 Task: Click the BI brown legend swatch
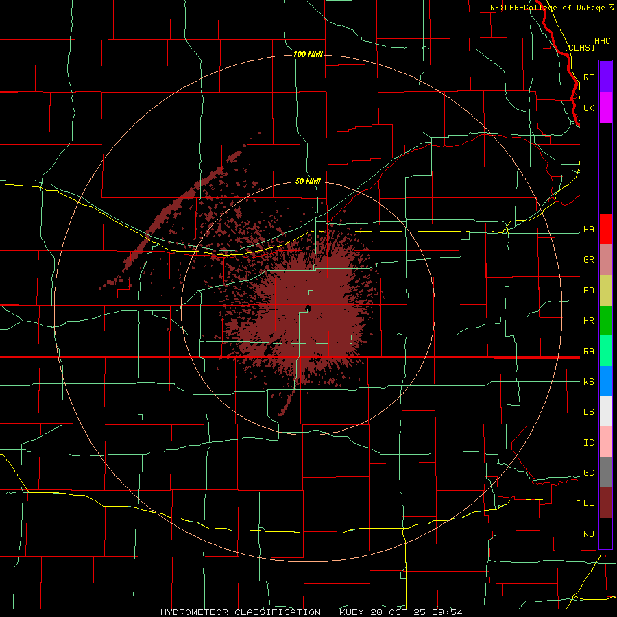click(x=605, y=503)
